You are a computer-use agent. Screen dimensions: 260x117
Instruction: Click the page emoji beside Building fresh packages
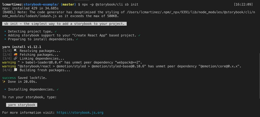pos(15,70)
